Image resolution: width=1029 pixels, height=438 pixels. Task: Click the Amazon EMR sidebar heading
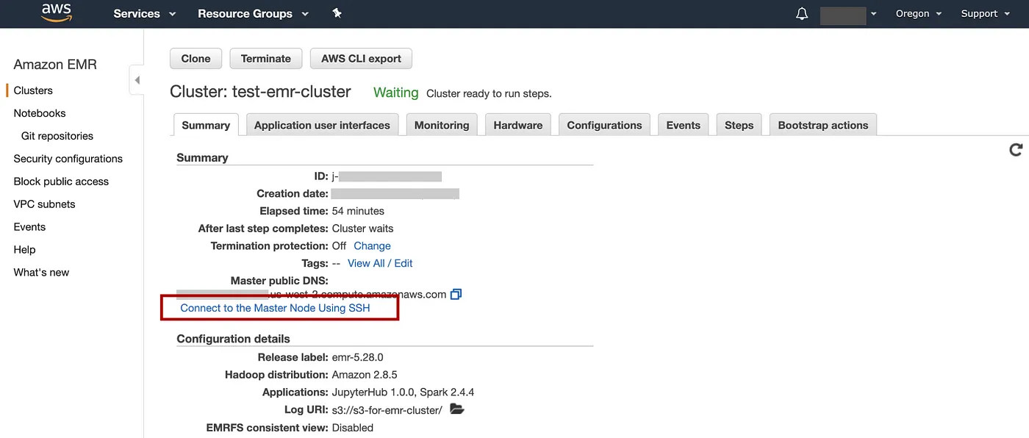pos(55,65)
